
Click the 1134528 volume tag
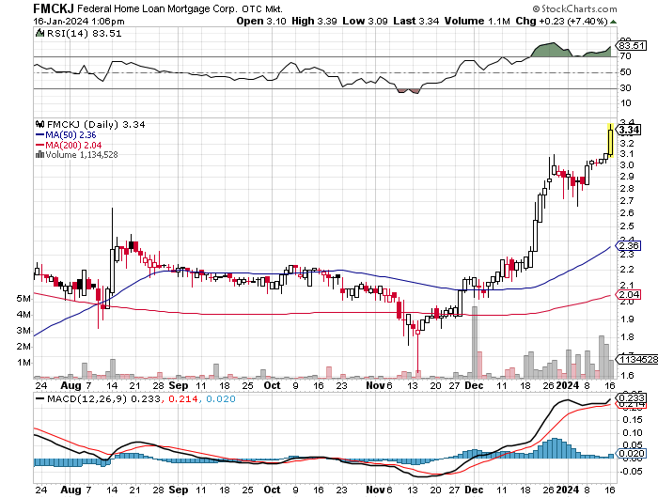(637, 359)
